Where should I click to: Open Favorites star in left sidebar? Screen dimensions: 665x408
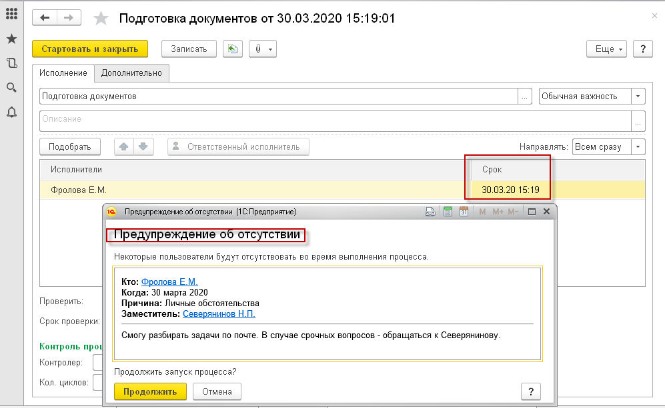tap(11, 39)
